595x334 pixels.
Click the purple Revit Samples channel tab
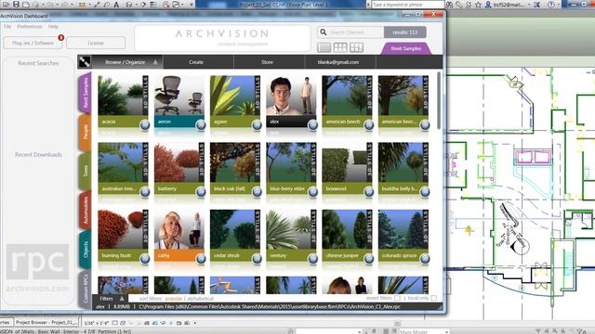coord(405,48)
